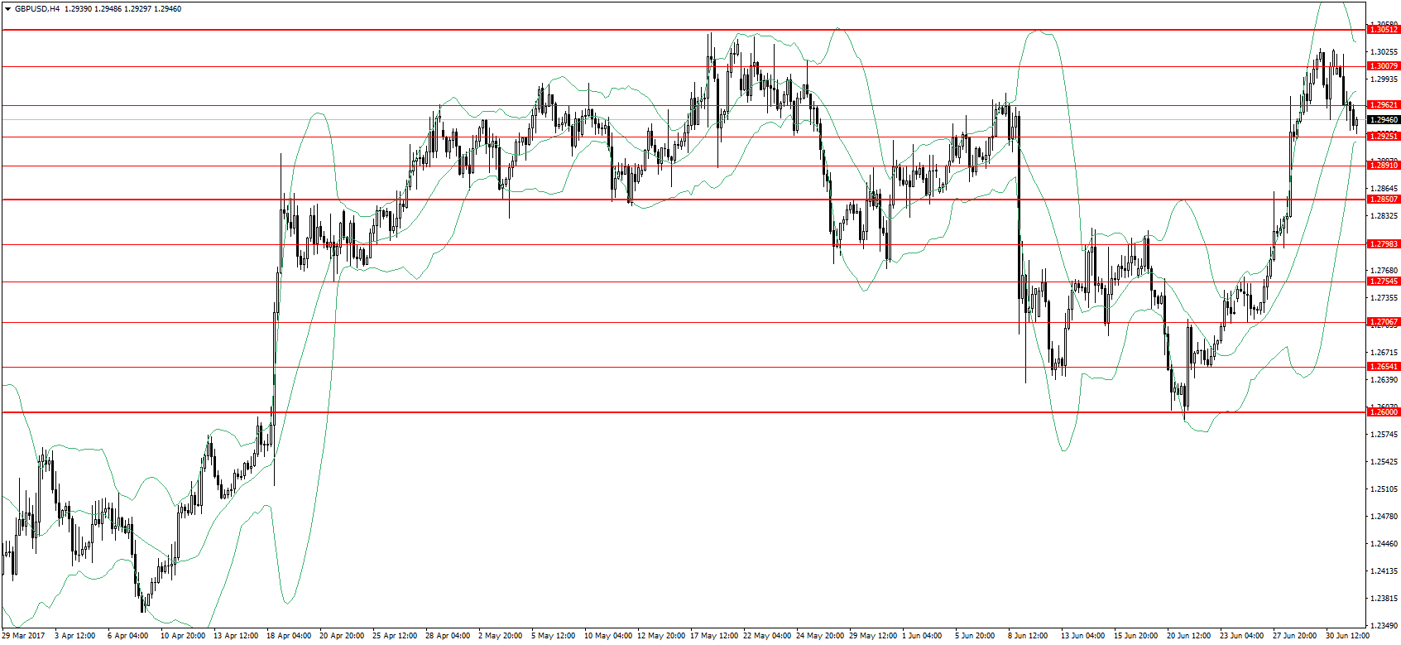Click the small triangle beside GBPUSD,H4

click(x=7, y=9)
